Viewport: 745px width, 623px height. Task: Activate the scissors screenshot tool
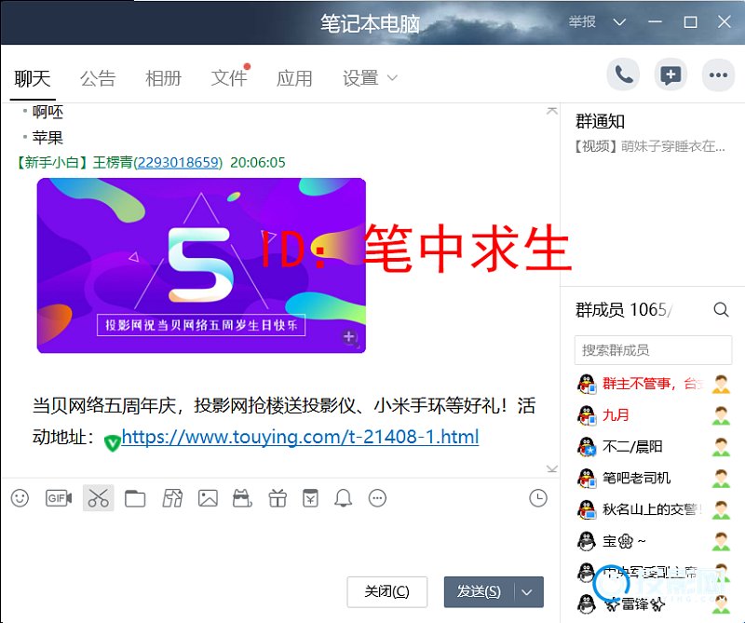pyautogui.click(x=99, y=498)
